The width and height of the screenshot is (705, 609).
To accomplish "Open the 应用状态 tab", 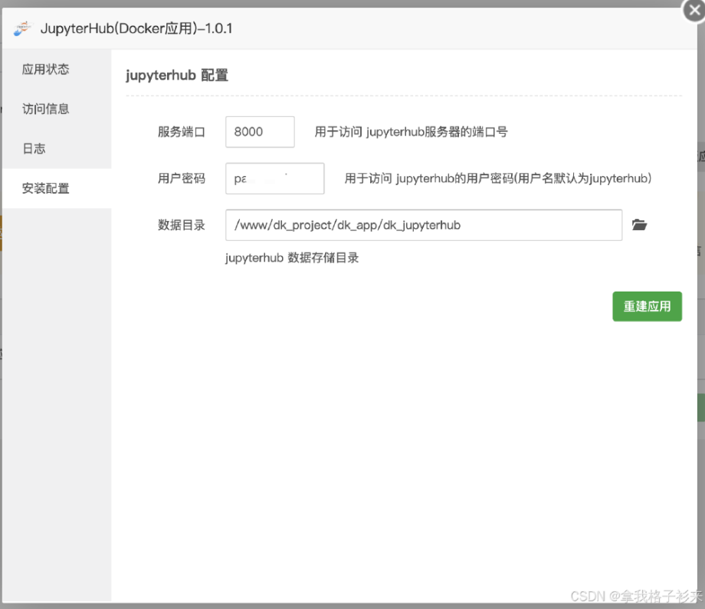I will pos(57,69).
